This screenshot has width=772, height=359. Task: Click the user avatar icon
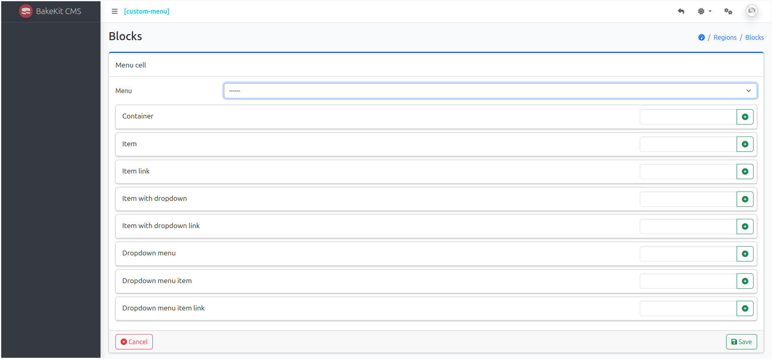[x=751, y=10]
